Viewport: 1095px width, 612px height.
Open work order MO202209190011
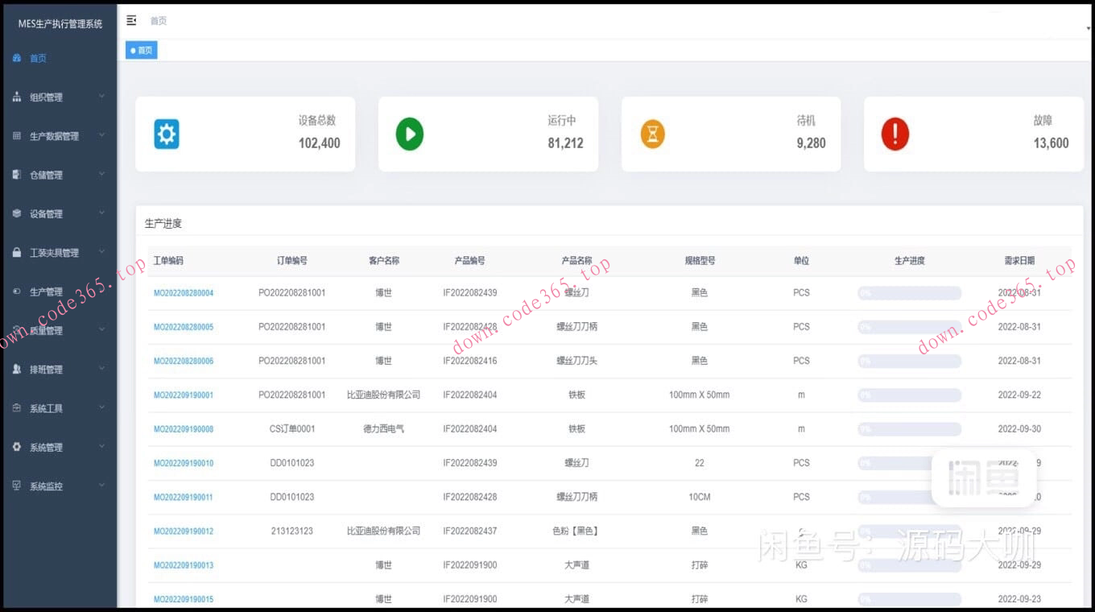184,497
